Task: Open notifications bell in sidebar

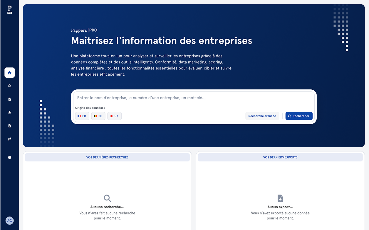Action: (x=10, y=113)
